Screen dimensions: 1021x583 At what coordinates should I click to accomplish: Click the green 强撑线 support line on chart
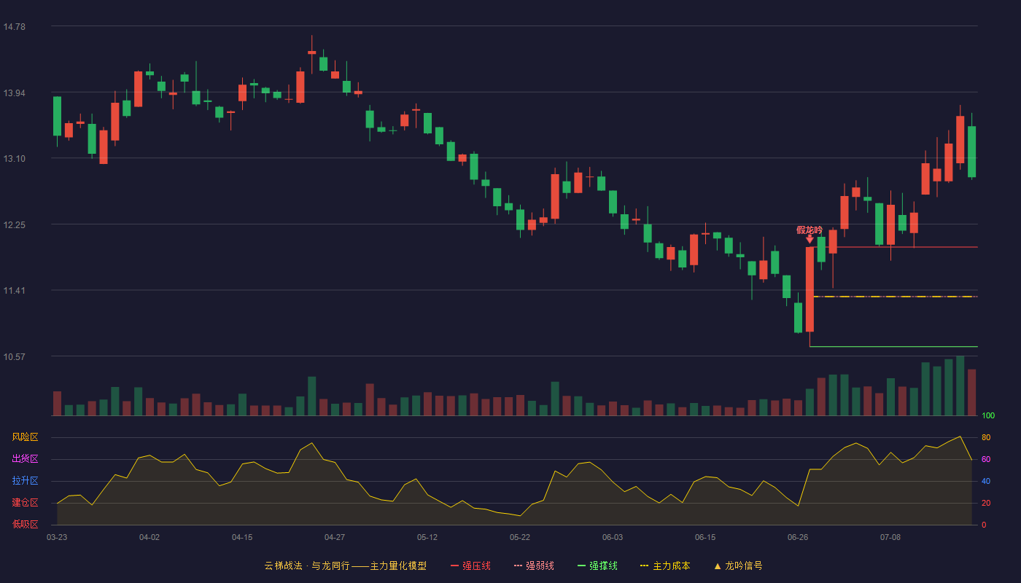tap(893, 346)
